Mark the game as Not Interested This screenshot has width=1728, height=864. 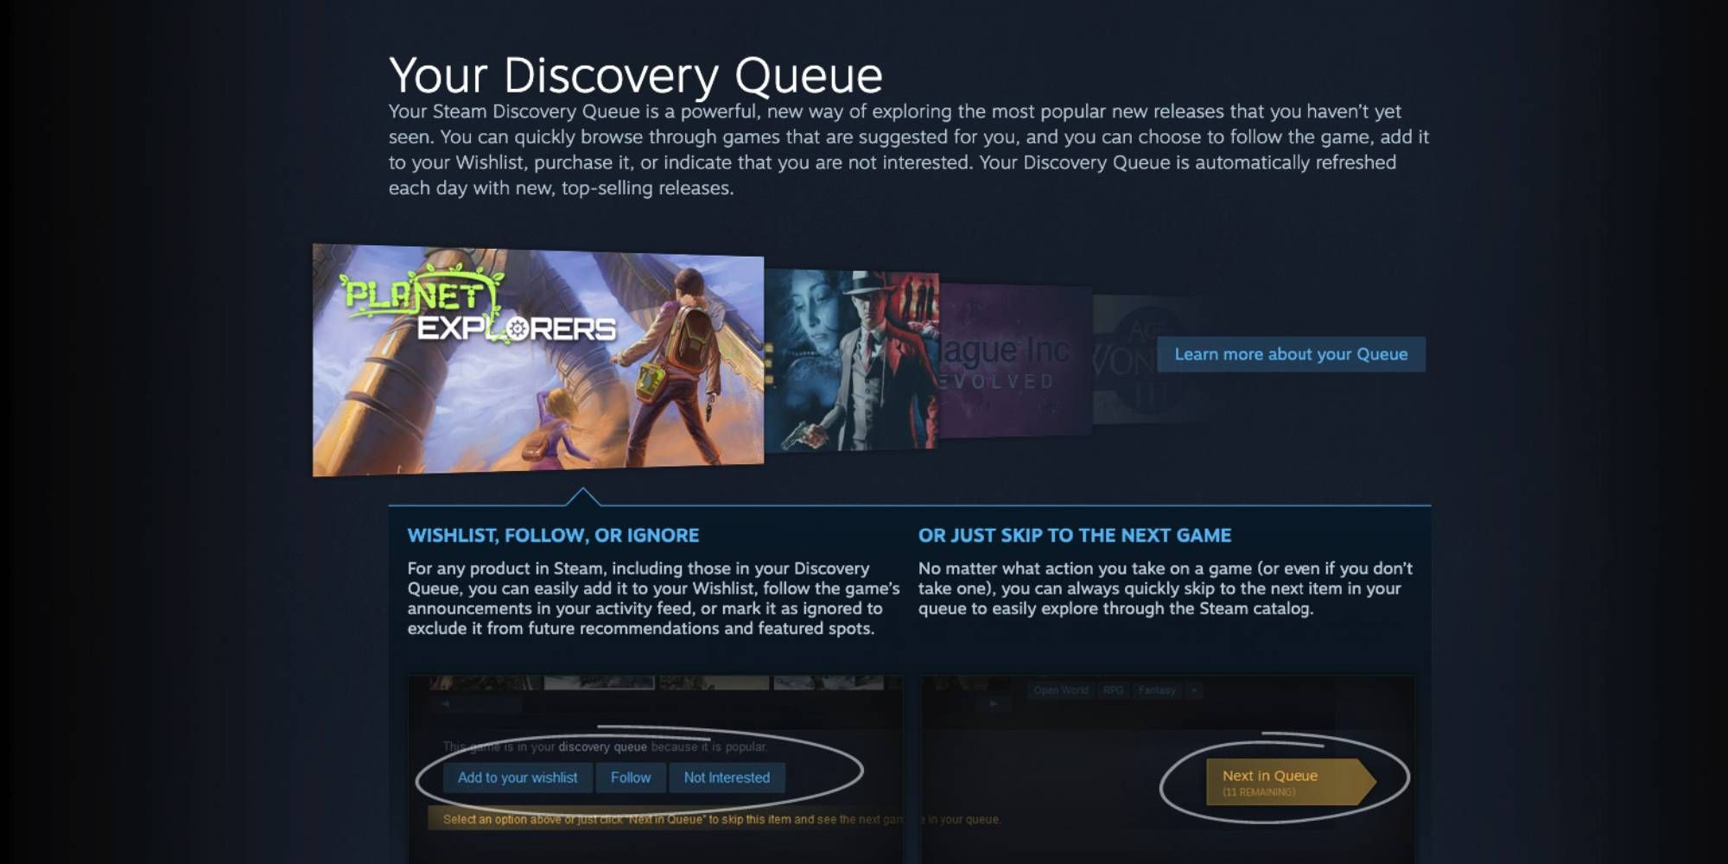(727, 778)
